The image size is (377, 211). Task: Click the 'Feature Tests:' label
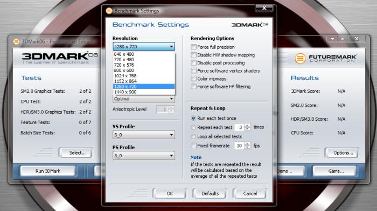point(36,122)
